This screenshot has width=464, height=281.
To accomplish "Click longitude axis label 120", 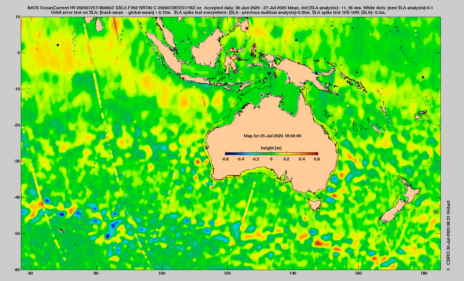I will (227, 273).
